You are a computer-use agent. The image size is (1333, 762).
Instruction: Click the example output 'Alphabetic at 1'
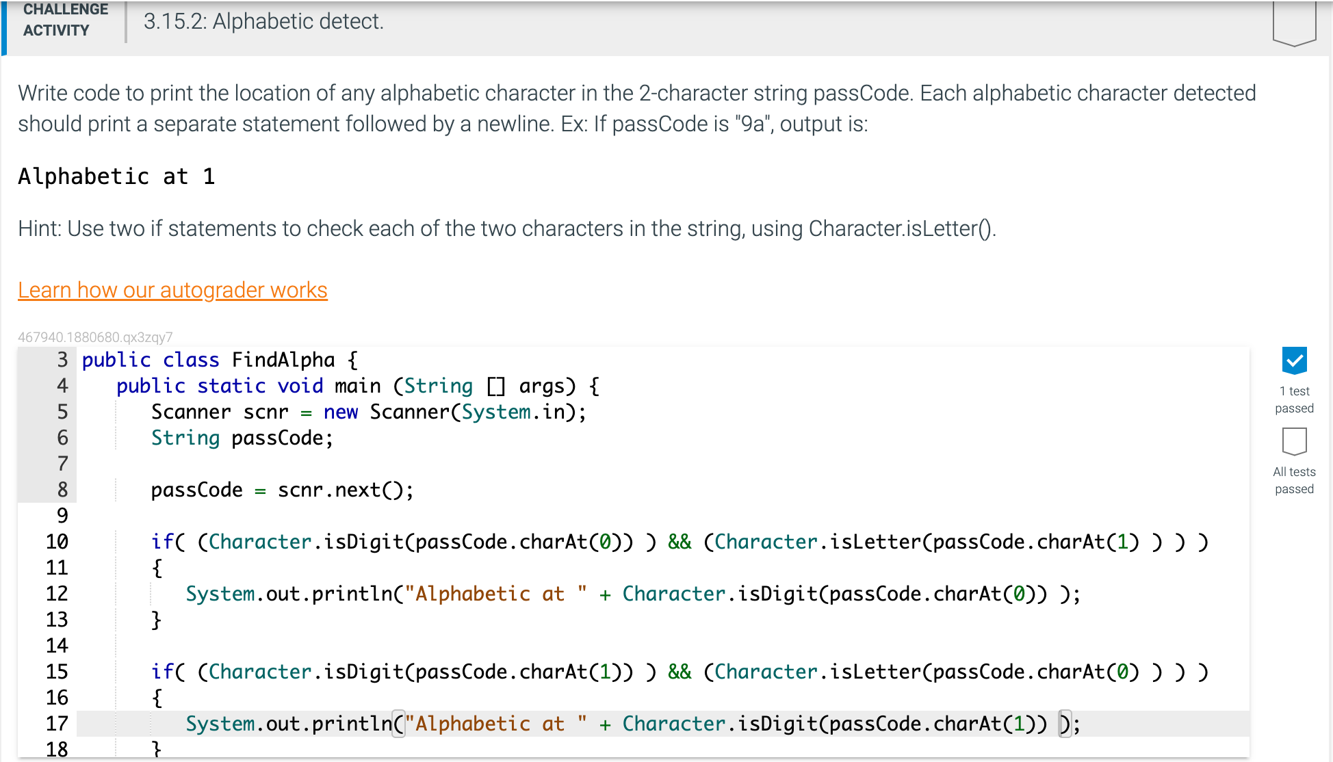click(116, 176)
